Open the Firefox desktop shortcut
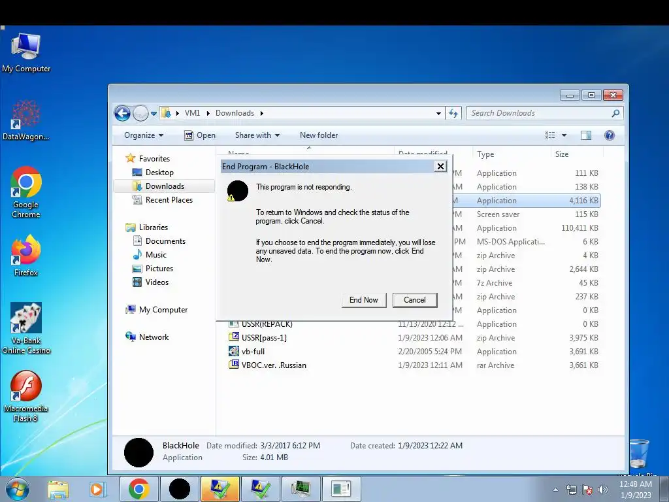 coord(25,256)
